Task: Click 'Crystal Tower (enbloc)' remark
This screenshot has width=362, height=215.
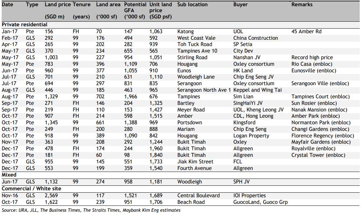Action: pyautogui.click(x=318, y=155)
